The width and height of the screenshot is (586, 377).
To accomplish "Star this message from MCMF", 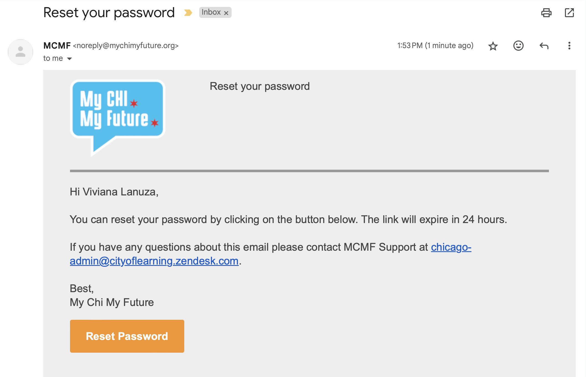I will (493, 46).
